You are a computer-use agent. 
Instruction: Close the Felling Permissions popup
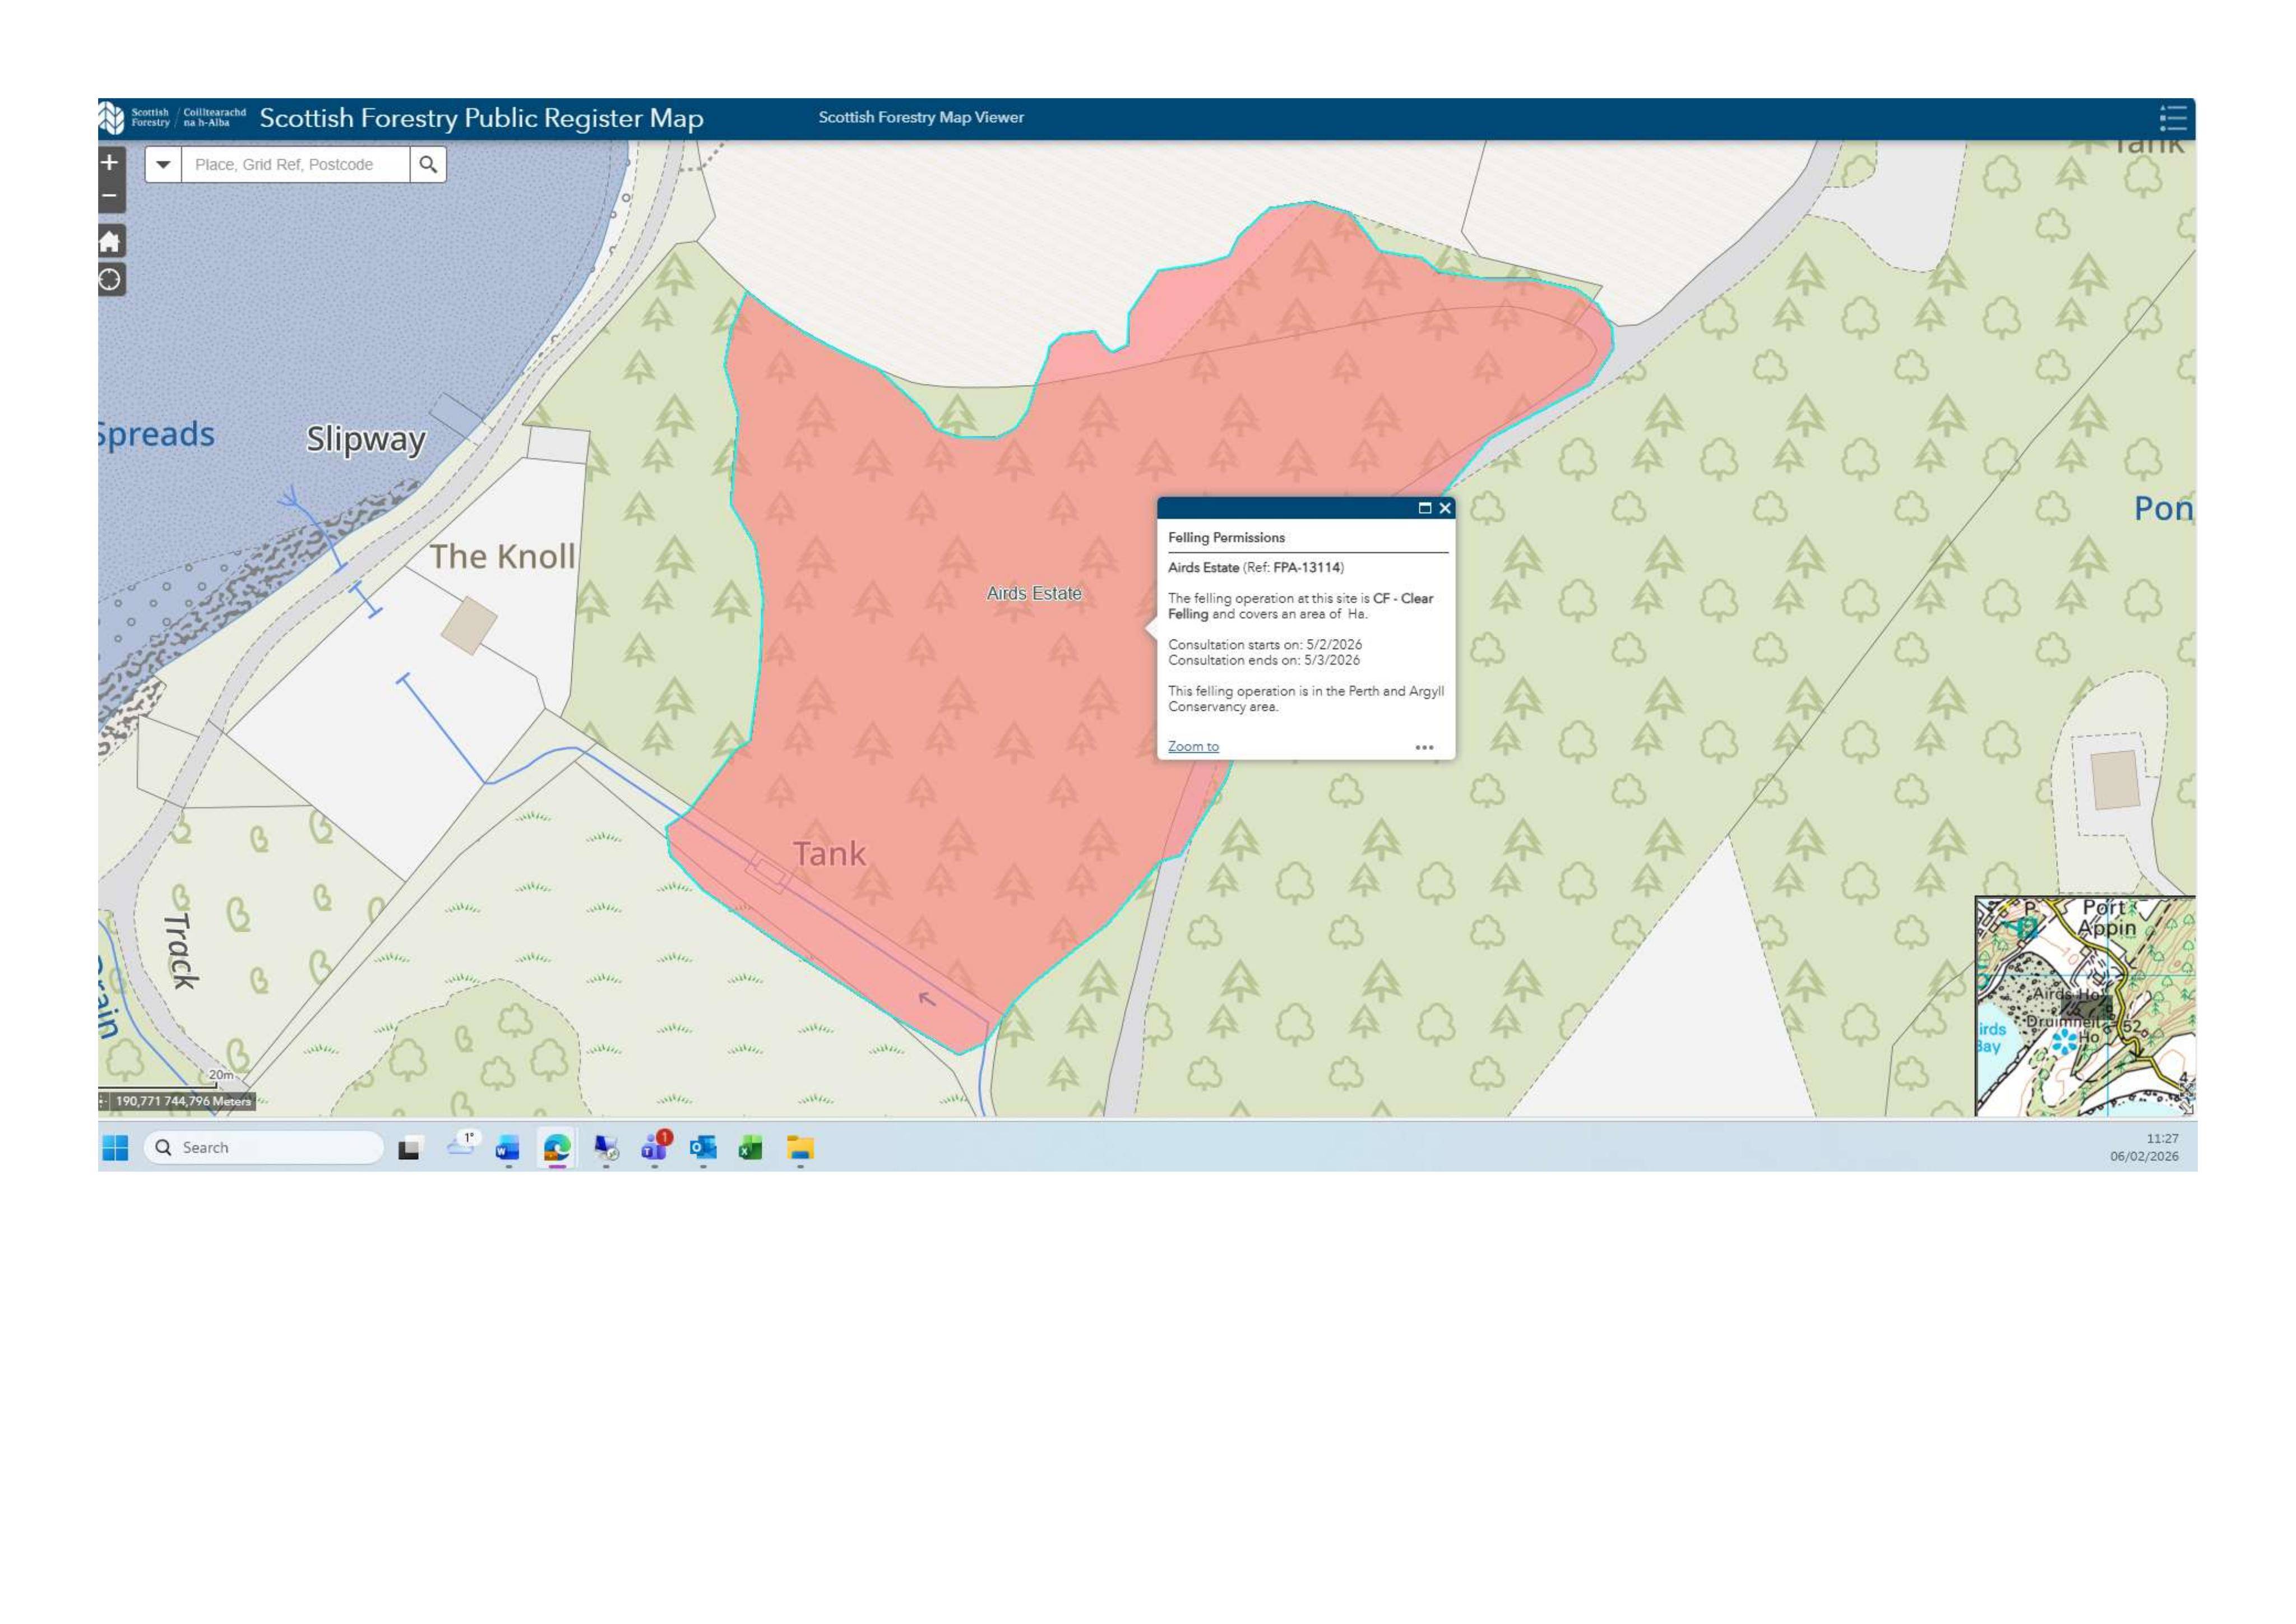coord(1445,508)
